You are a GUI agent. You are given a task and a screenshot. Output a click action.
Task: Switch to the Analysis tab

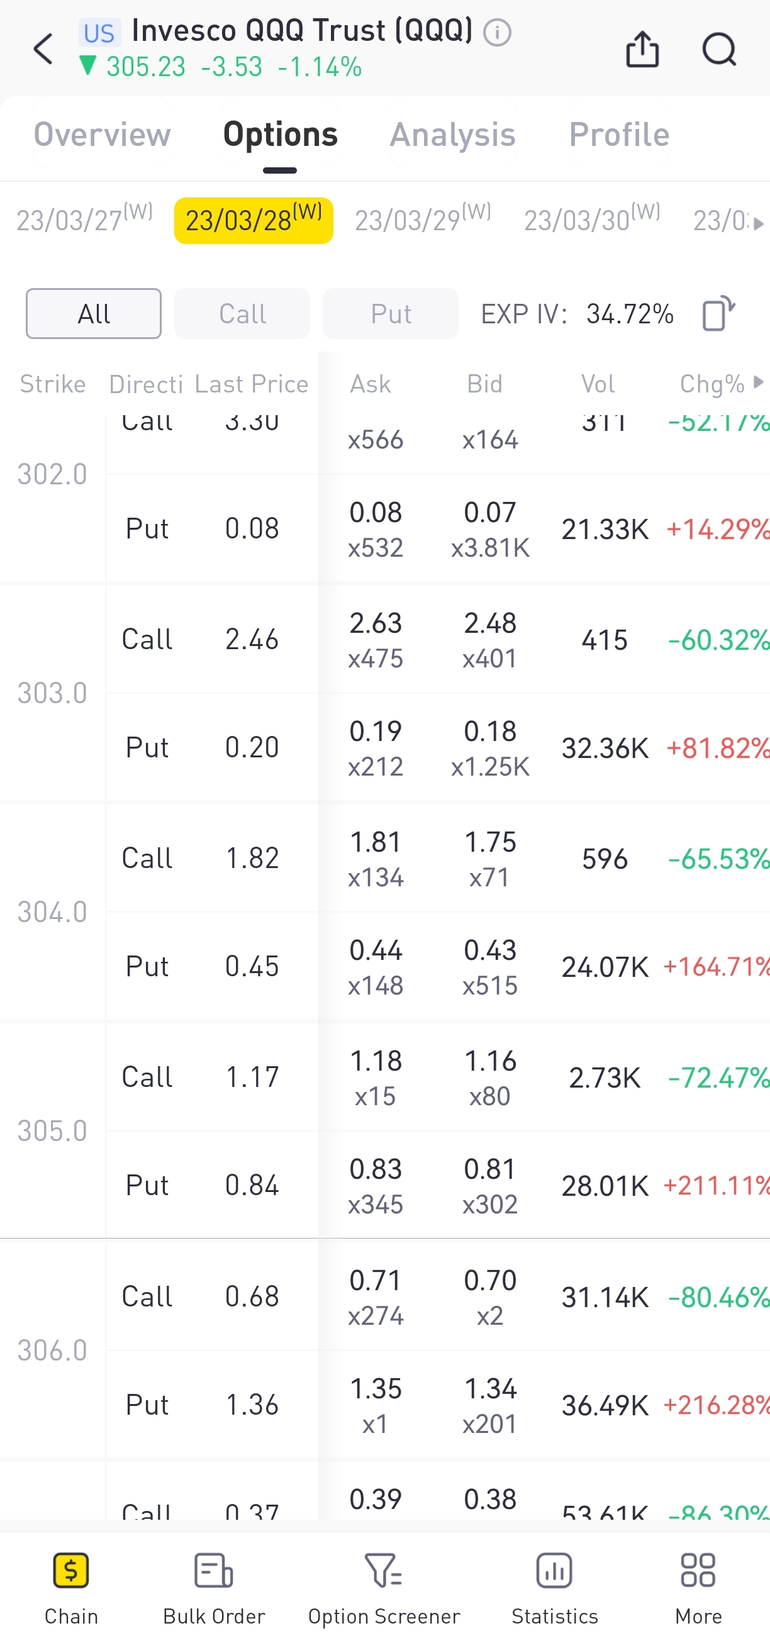tap(453, 134)
